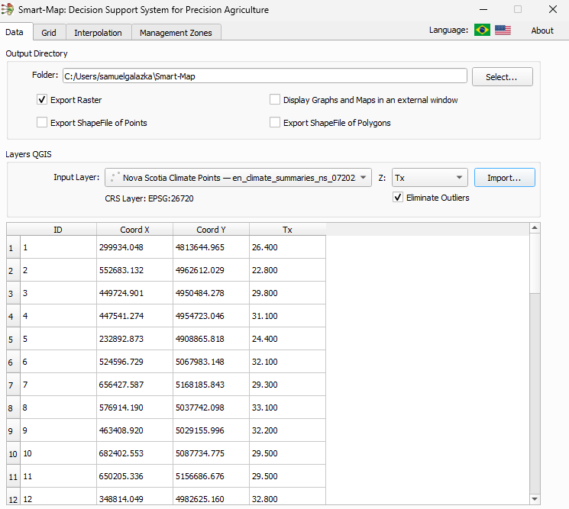Check Display Graphs and Maps in external window
This screenshot has height=509, width=569.
point(275,100)
